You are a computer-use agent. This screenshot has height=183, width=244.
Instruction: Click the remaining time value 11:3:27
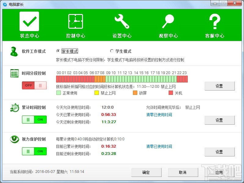point(109,122)
